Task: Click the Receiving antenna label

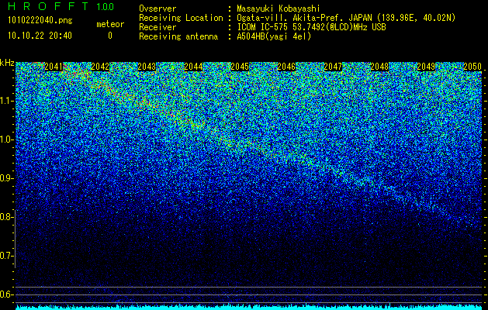Action: [x=178, y=36]
